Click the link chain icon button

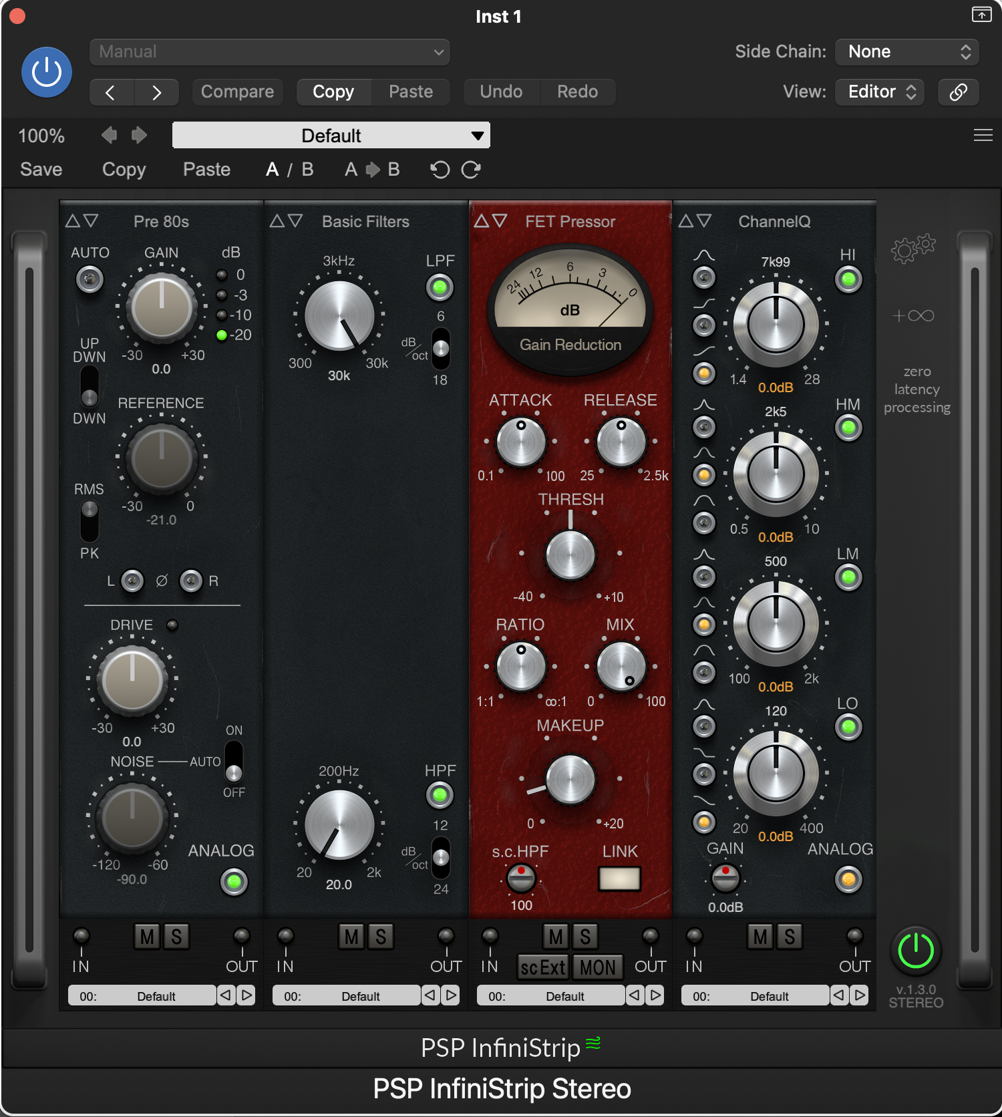coord(958,92)
